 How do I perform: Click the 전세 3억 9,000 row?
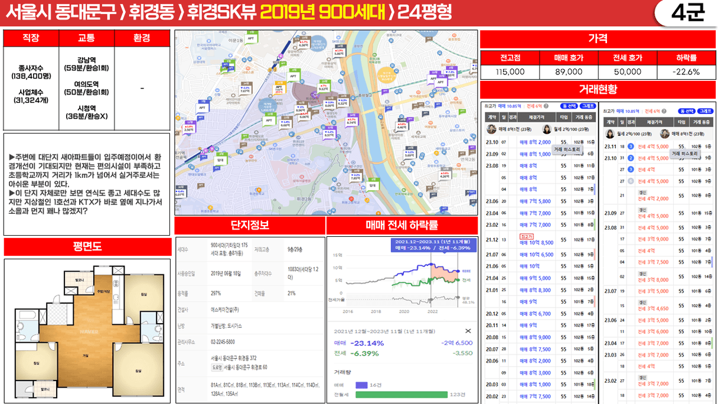[658, 239]
